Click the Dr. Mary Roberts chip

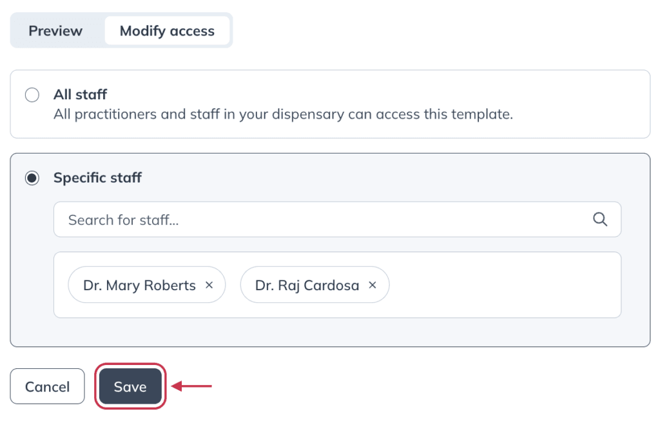147,285
